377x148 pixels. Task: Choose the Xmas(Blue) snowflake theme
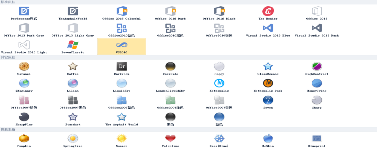[219, 139]
